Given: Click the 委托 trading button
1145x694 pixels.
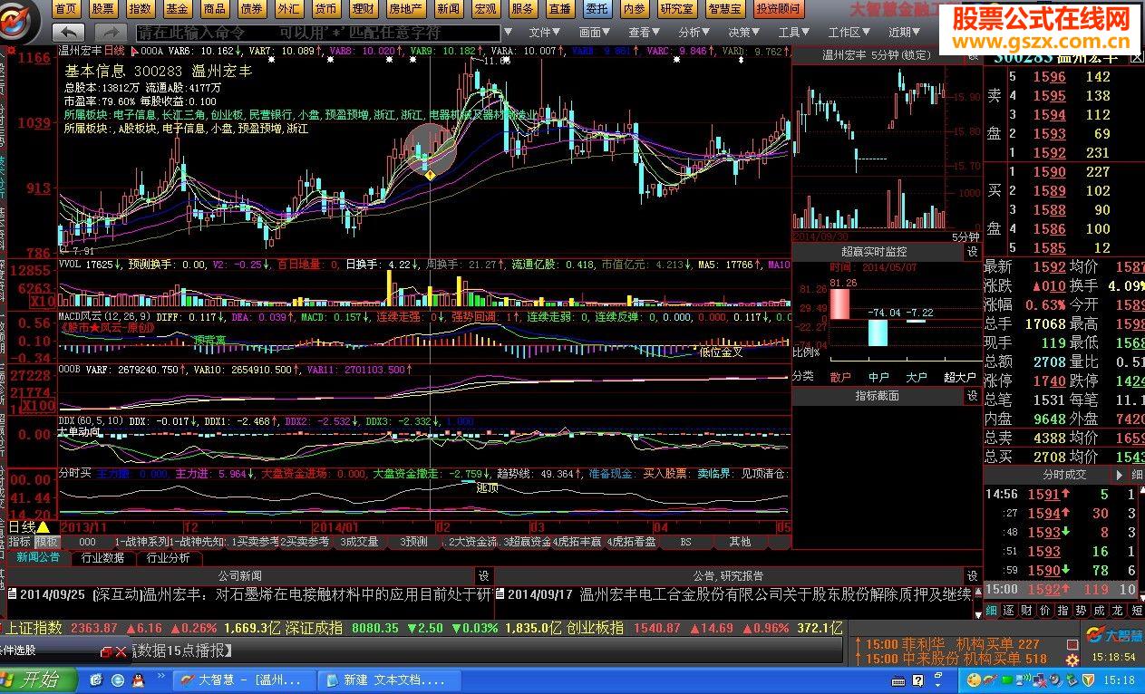Looking at the screenshot, I should pos(597,9).
